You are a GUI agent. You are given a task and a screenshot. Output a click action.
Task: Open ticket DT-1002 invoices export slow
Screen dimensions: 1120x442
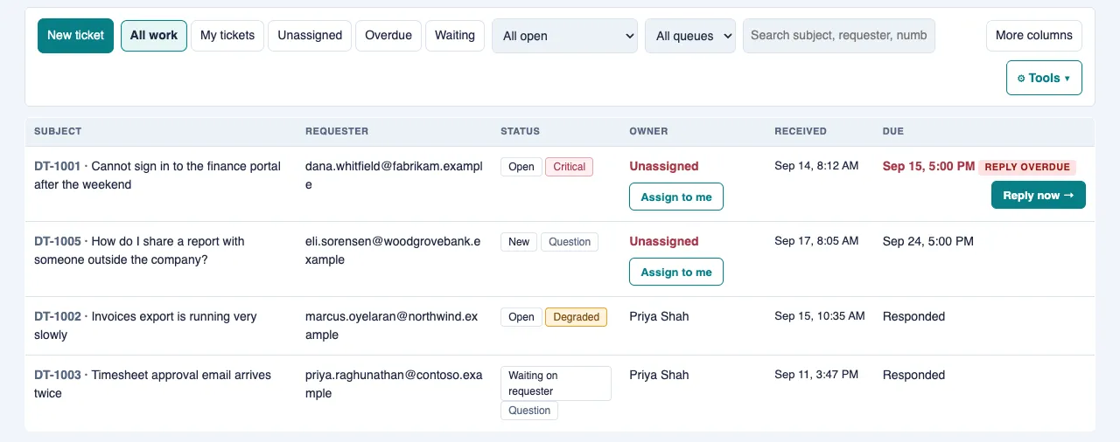(x=145, y=326)
